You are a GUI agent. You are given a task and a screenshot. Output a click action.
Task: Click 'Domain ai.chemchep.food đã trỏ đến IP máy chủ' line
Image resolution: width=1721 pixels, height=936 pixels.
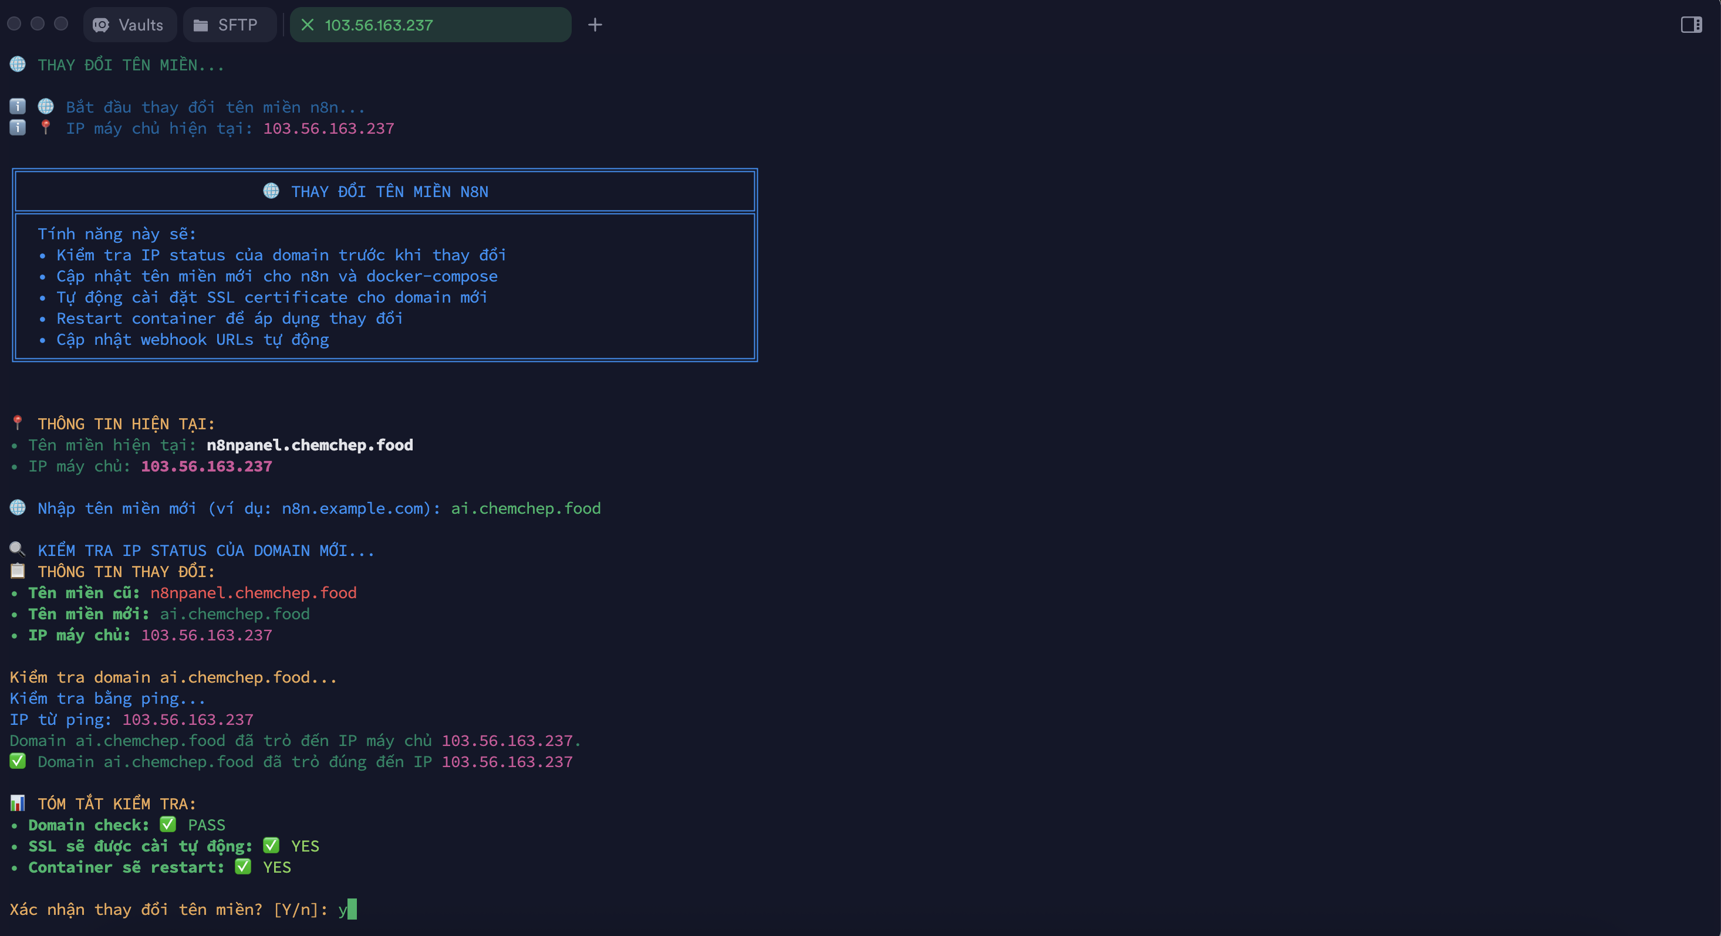[295, 740]
